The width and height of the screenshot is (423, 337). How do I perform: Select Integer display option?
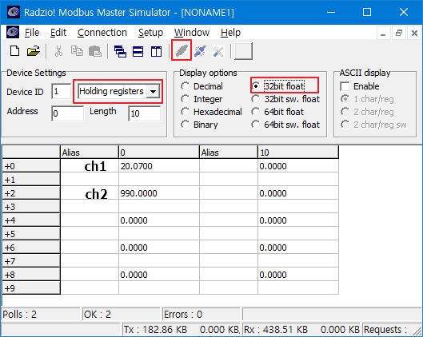(202, 99)
